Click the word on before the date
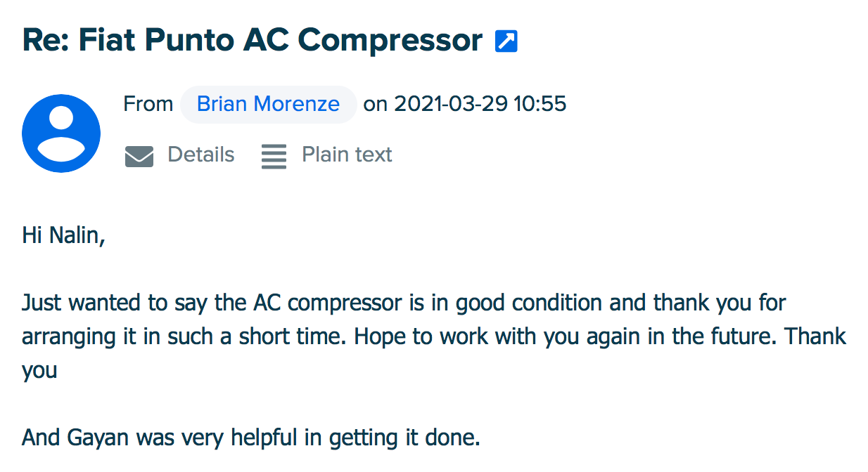 (x=375, y=105)
